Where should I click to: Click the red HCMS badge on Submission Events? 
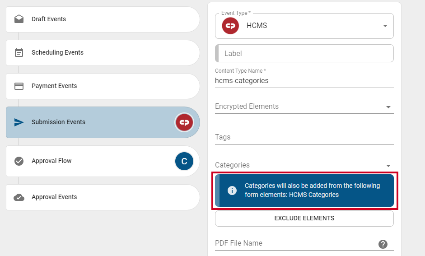coord(184,122)
